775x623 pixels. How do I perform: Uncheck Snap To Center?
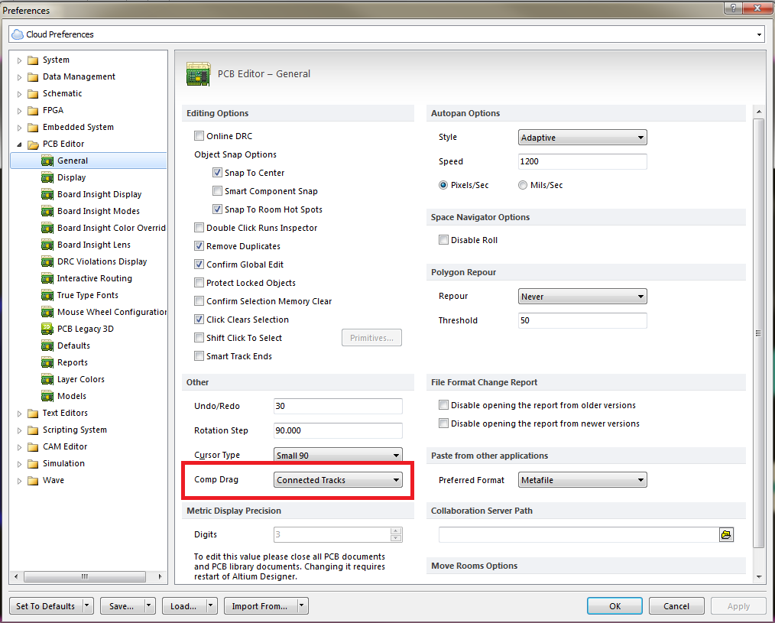(217, 173)
